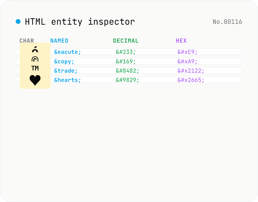Image resolution: width=258 pixels, height=202 pixels.
Task: Select the &eacute; named entity
Action: 68,52
